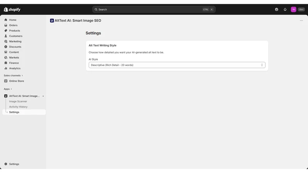Screen dimensions: 308x173
Task: Click the Shopify logo
Action: 12,9
